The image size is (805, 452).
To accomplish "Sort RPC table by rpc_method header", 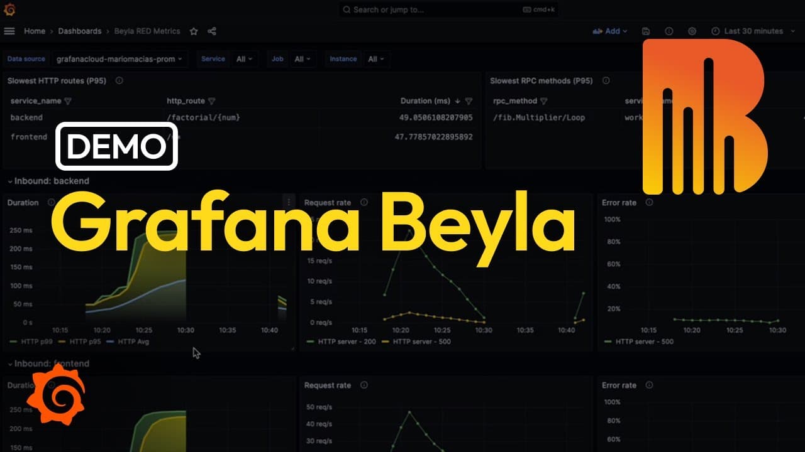I will tap(515, 101).
